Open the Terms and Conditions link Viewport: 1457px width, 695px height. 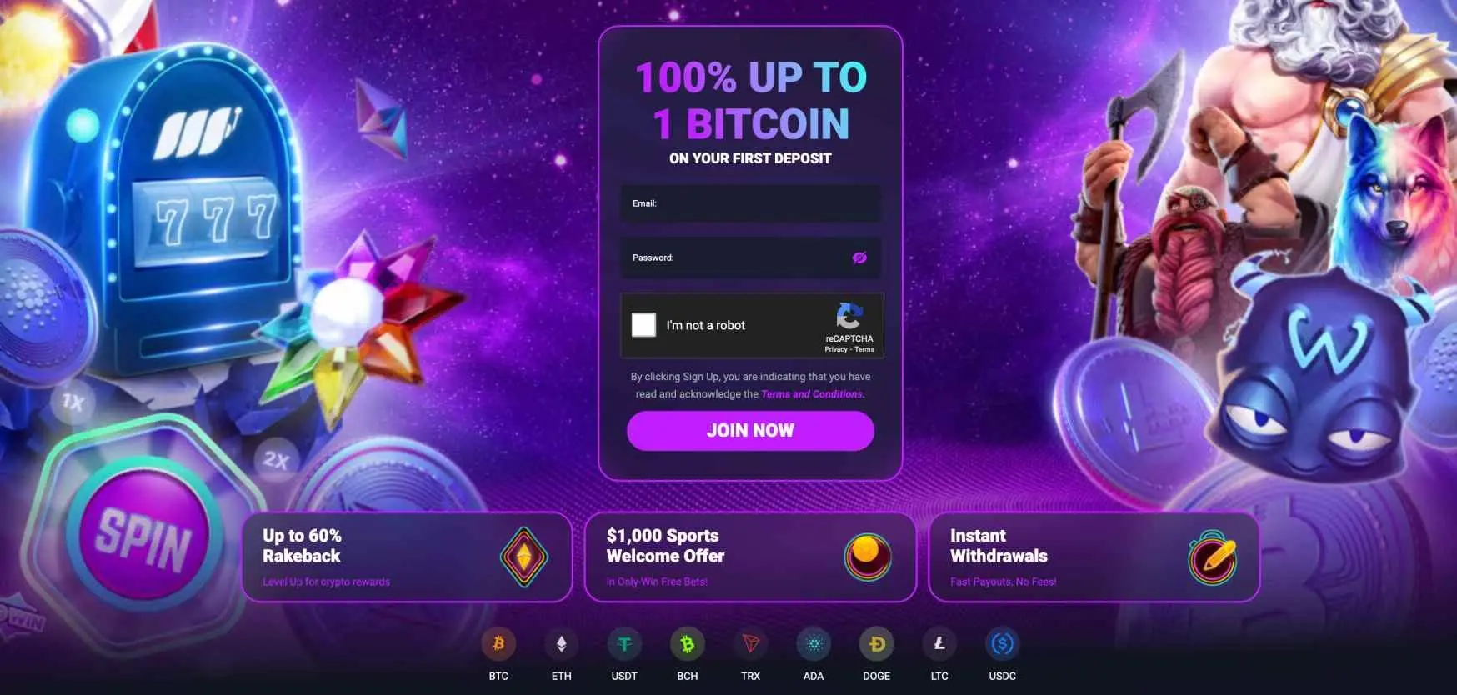point(812,394)
